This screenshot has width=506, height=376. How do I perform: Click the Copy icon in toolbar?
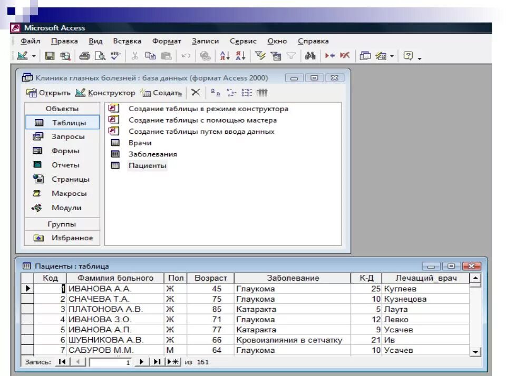pyautogui.click(x=150, y=56)
